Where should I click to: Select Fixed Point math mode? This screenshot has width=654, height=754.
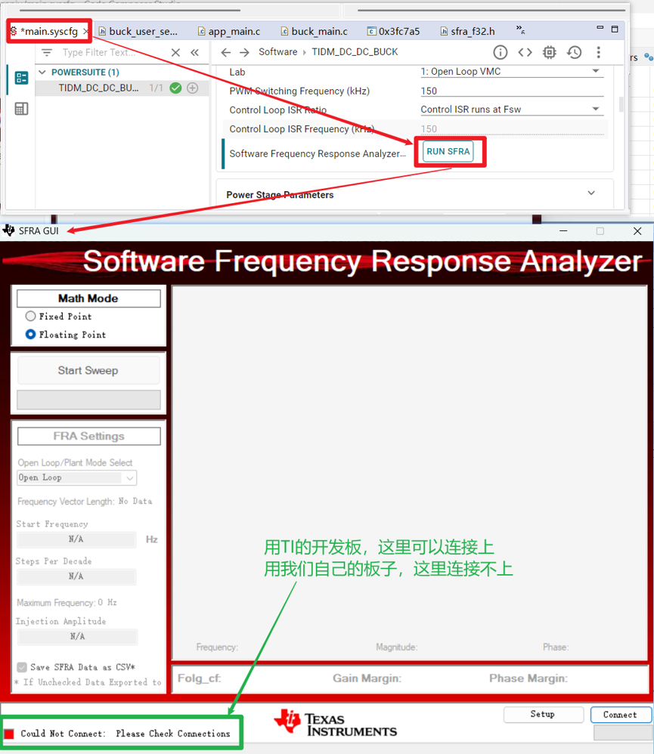pyautogui.click(x=30, y=316)
